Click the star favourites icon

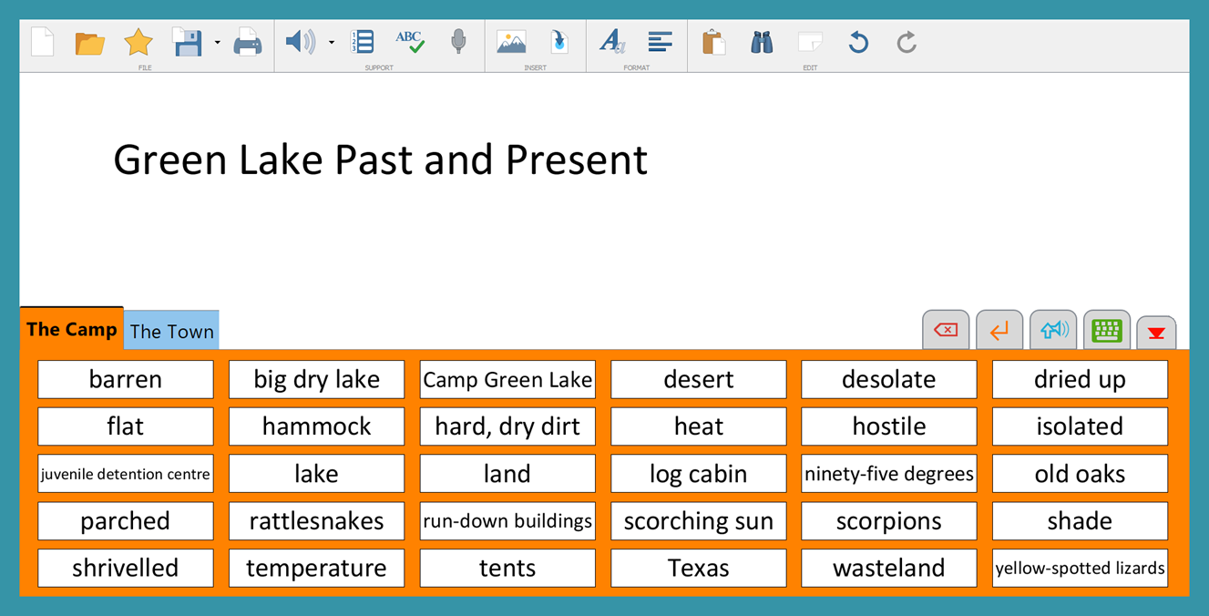[x=138, y=42]
